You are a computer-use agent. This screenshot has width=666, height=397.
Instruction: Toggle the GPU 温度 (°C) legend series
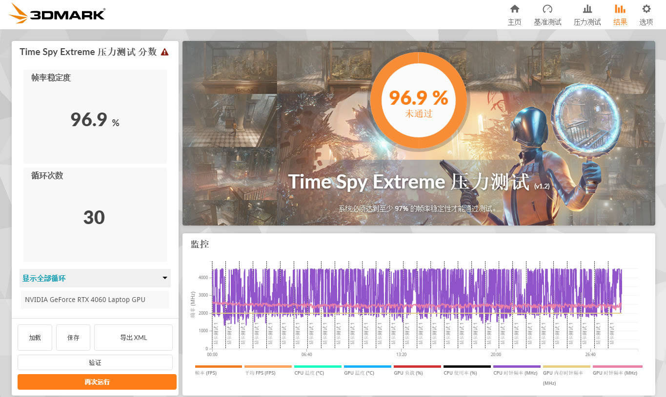(367, 370)
